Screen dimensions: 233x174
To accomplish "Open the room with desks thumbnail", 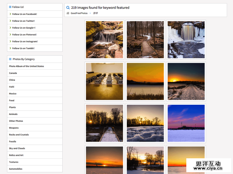I will 104,81.
